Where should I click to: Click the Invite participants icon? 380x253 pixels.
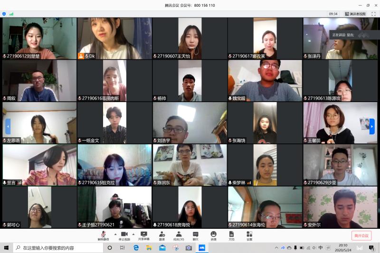(162, 235)
